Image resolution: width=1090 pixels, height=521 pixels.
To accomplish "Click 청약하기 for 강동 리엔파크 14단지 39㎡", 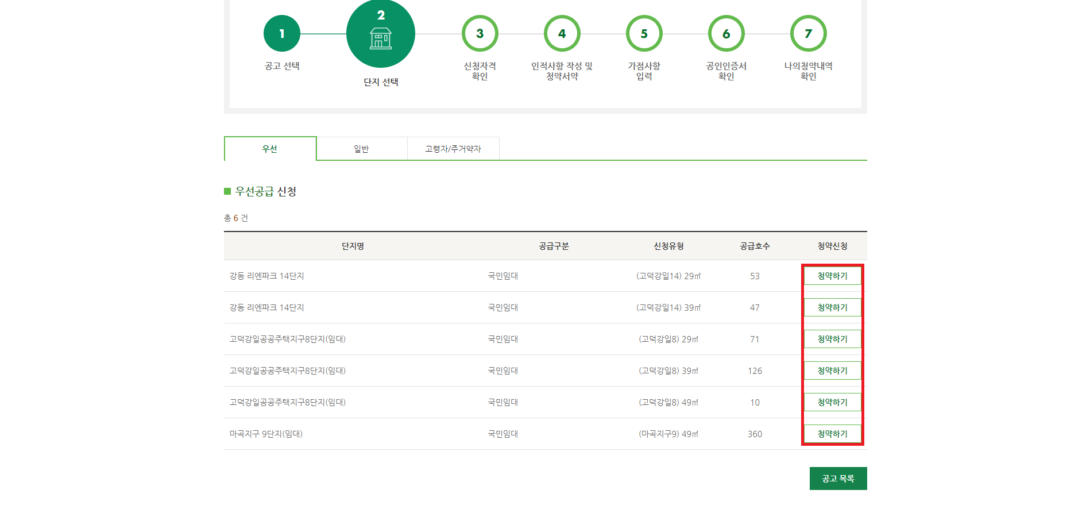I will [x=832, y=307].
